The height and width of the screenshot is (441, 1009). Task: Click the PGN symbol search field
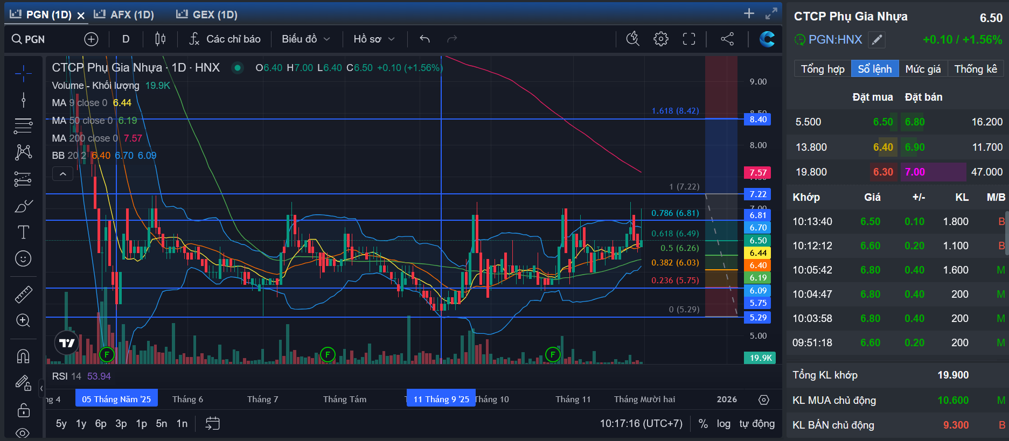(x=29, y=39)
